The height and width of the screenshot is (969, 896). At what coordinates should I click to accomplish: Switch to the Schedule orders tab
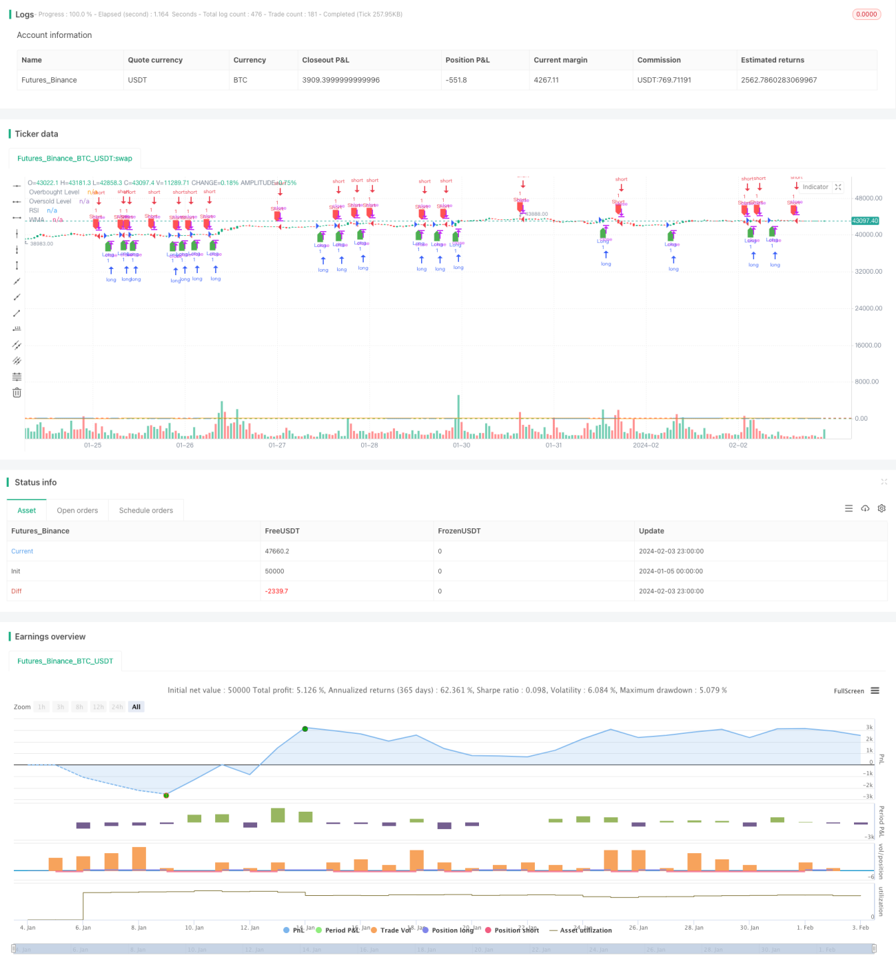pyautogui.click(x=146, y=510)
